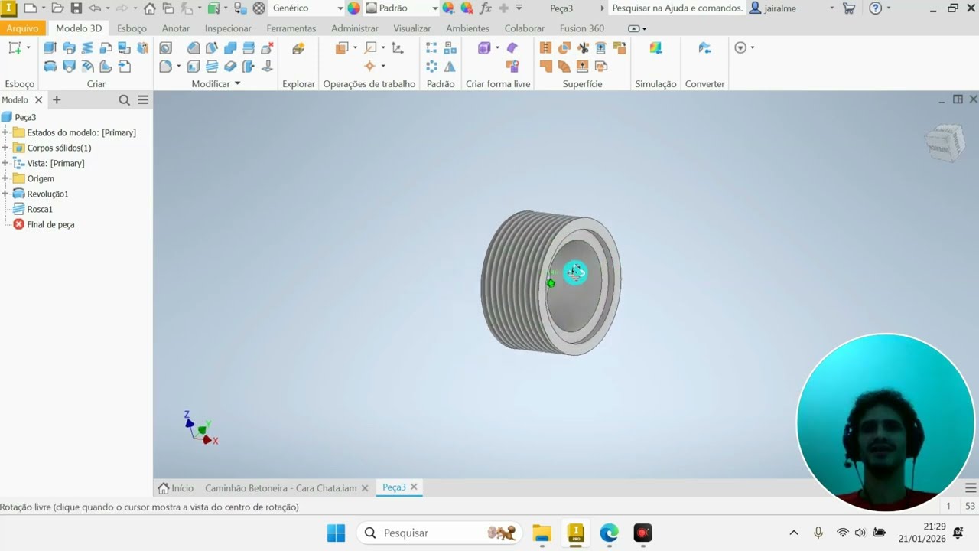Viewport: 979px width, 551px height.
Task: Open the Inspecionar ribbon tab
Action: [x=228, y=28]
